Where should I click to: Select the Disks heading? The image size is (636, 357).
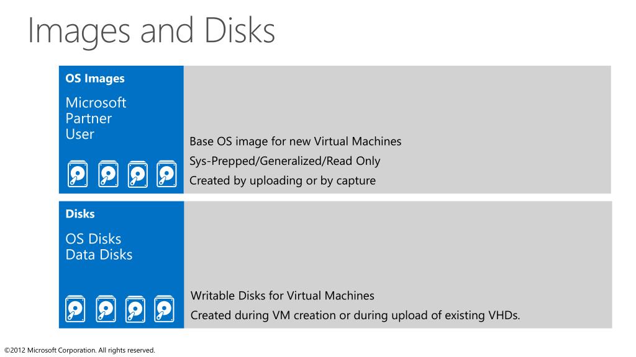(80, 214)
